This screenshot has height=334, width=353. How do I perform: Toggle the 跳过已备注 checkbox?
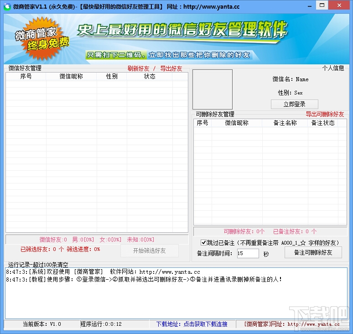(203, 243)
